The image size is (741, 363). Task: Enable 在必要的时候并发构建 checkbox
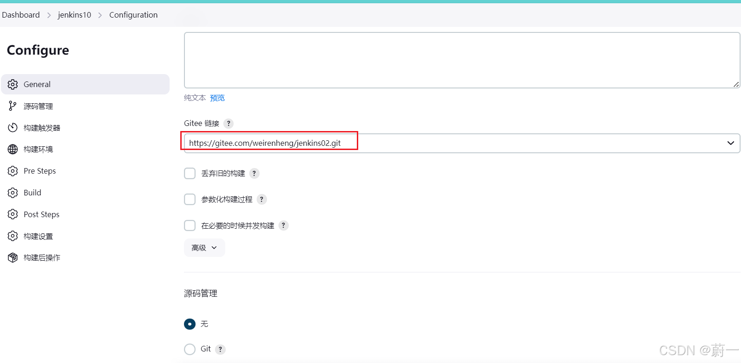tap(190, 225)
